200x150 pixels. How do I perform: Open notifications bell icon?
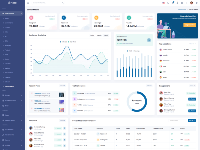177,3
